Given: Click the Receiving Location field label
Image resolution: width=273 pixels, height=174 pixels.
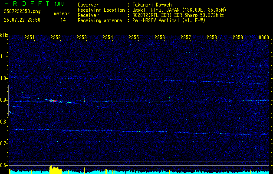Looking at the screenshot, I should [x=101, y=10].
